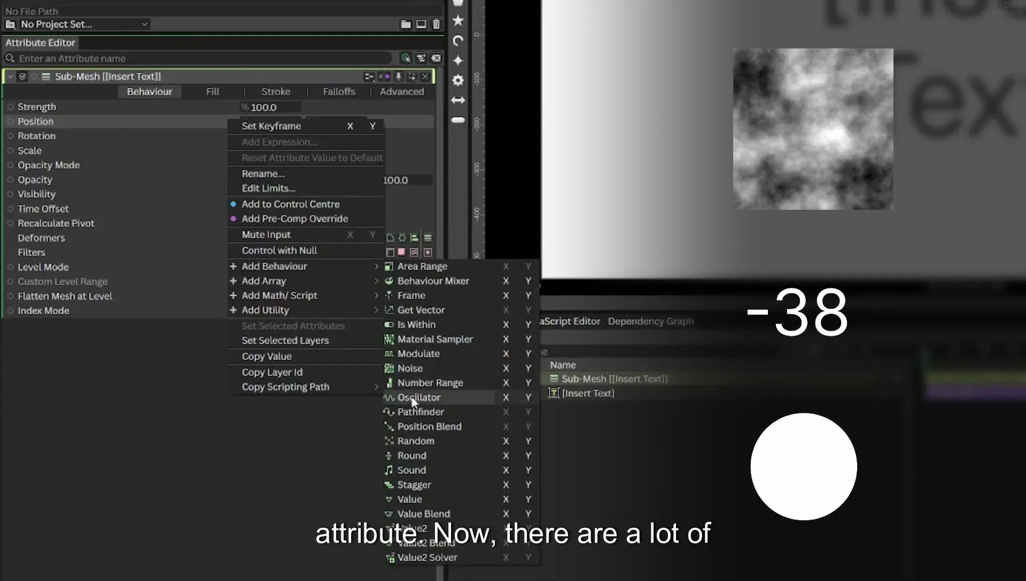Select Add to Control Centre
Viewport: 1026px width, 581px height.
[290, 204]
